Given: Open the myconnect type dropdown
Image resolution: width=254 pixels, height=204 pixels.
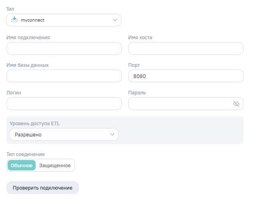Looking at the screenshot, I should pyautogui.click(x=64, y=20).
